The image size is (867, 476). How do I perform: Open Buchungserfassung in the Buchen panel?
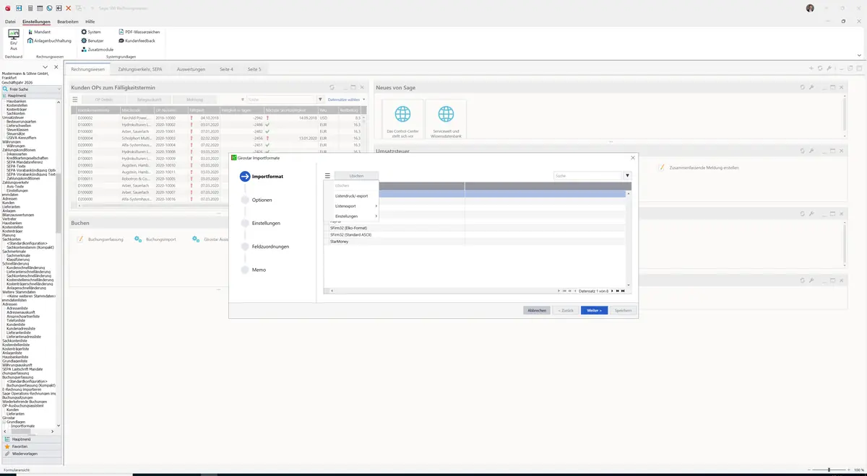(x=100, y=239)
